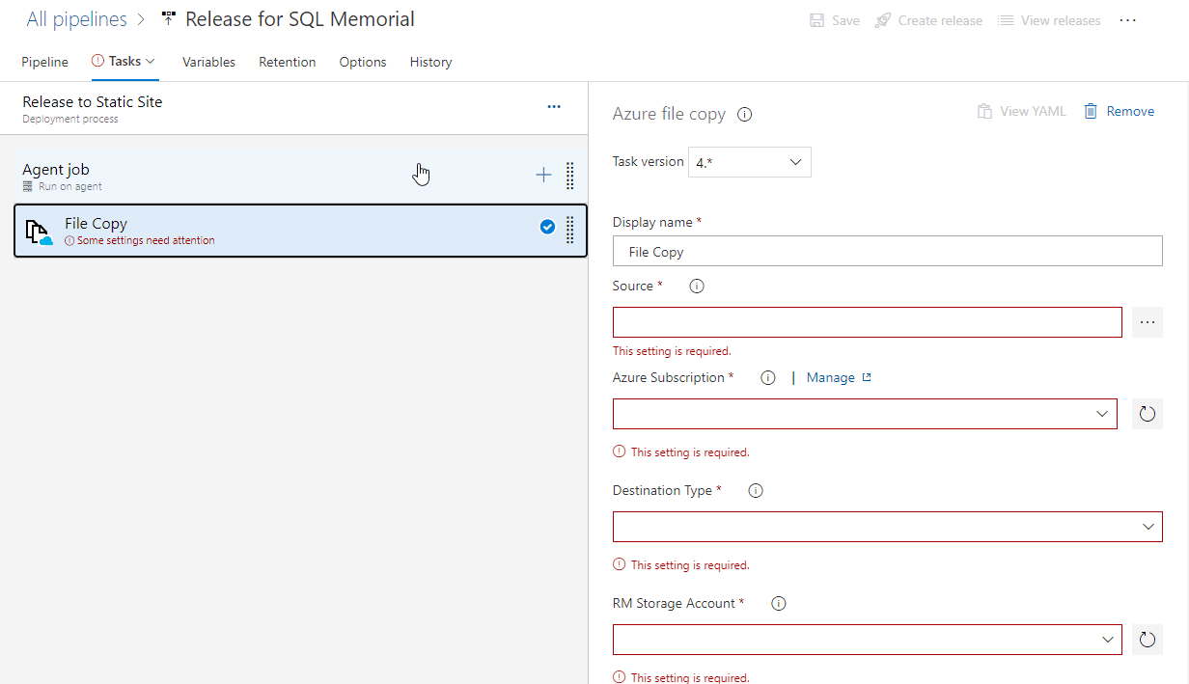1189x684 pixels.
Task: Toggle the File Copy task checkmark
Action: click(x=547, y=227)
